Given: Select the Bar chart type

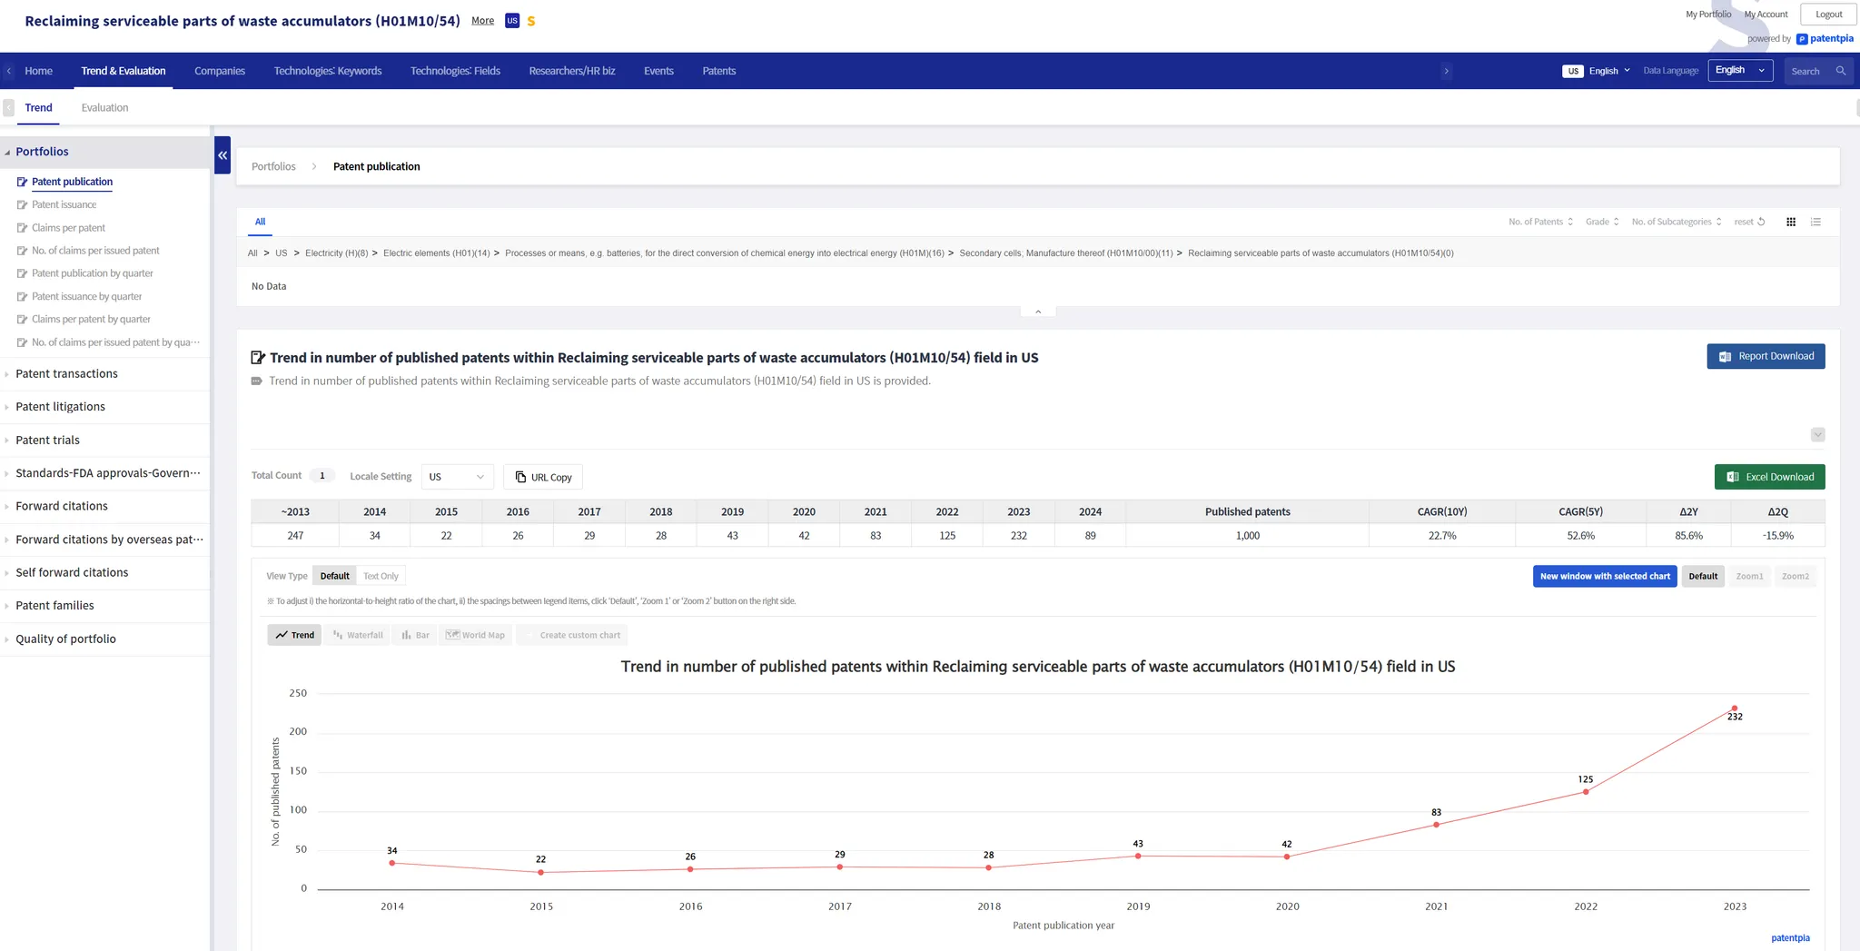Looking at the screenshot, I should tap(416, 635).
